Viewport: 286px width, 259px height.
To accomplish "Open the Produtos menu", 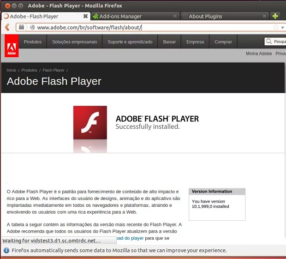I will [x=33, y=42].
